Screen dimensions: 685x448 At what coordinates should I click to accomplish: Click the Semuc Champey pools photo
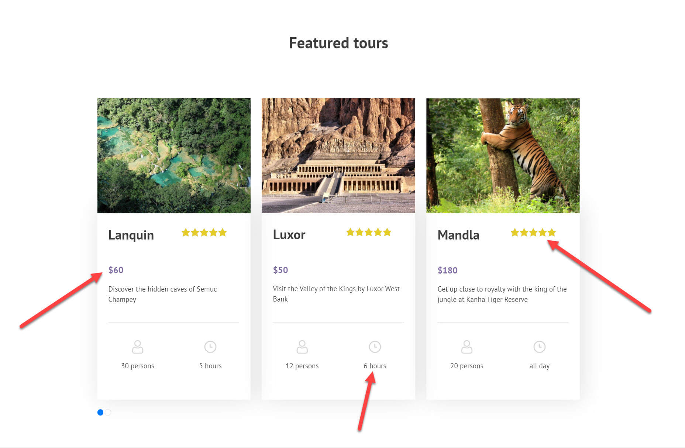point(174,156)
